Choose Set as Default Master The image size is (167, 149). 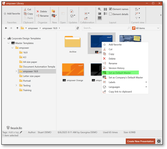click(x=125, y=73)
